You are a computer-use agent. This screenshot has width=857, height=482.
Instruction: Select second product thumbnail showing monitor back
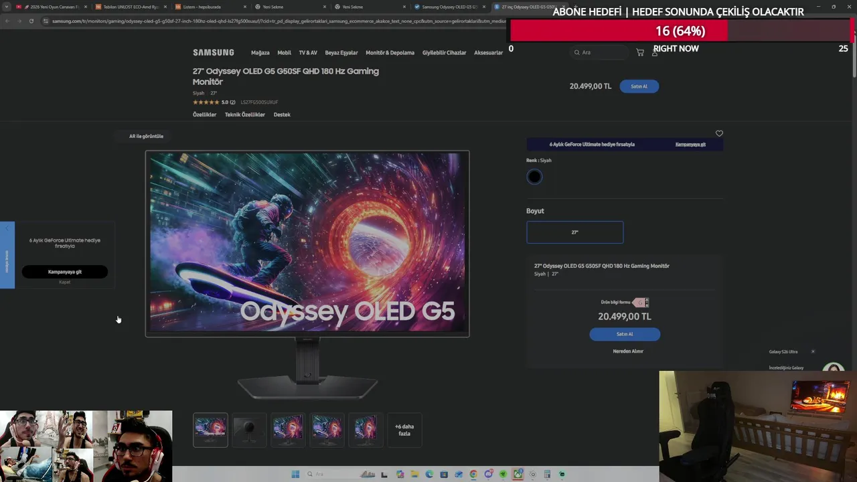tap(249, 430)
